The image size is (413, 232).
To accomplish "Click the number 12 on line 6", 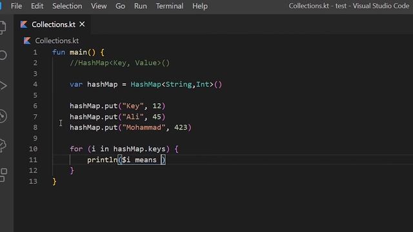I will tap(157, 106).
